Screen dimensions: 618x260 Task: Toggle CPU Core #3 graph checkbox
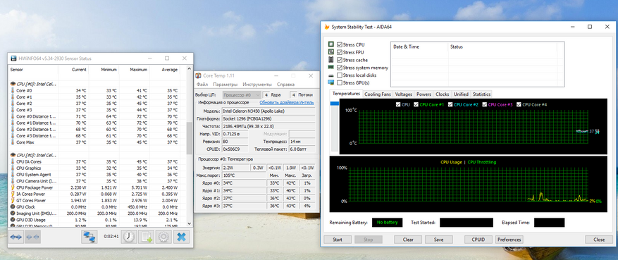pos(484,104)
